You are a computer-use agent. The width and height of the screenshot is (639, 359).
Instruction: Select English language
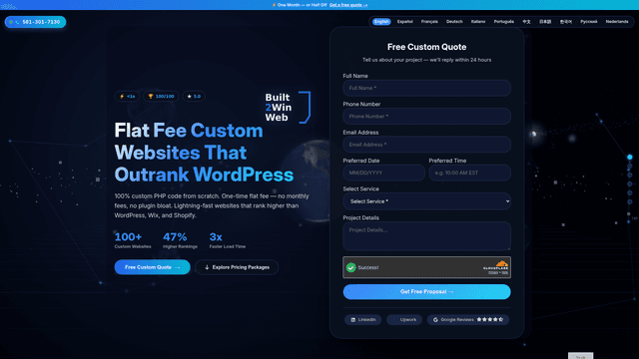(381, 22)
